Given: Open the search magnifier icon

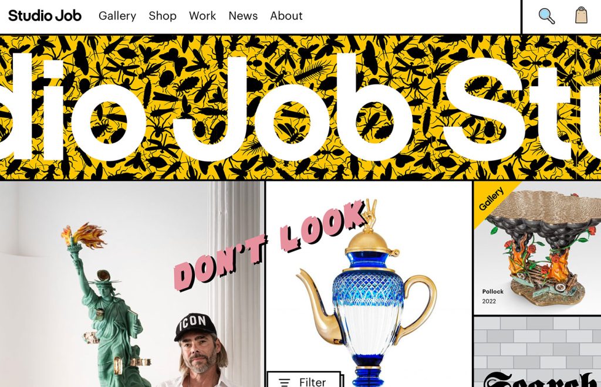Looking at the screenshot, I should 546,16.
